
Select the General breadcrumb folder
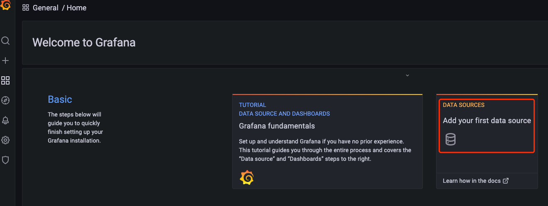click(x=46, y=8)
